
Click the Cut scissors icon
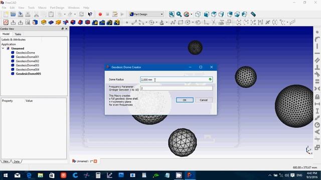[x=36, y=14]
